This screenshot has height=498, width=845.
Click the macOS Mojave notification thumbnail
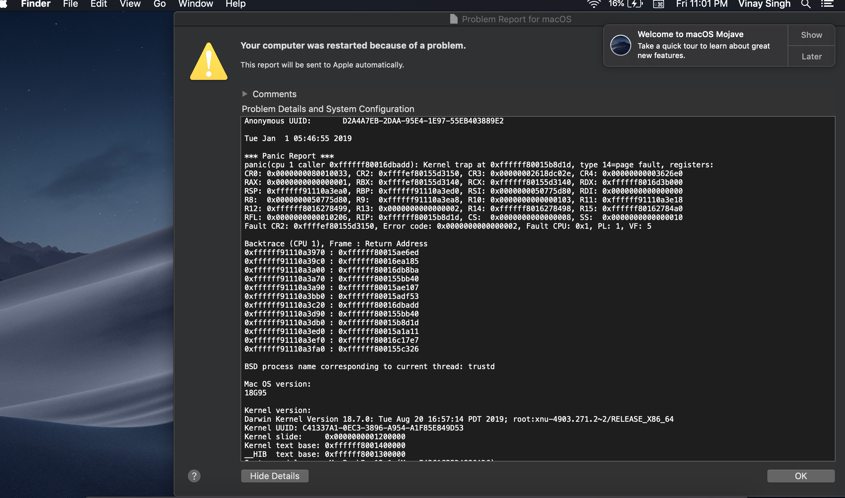coord(620,45)
